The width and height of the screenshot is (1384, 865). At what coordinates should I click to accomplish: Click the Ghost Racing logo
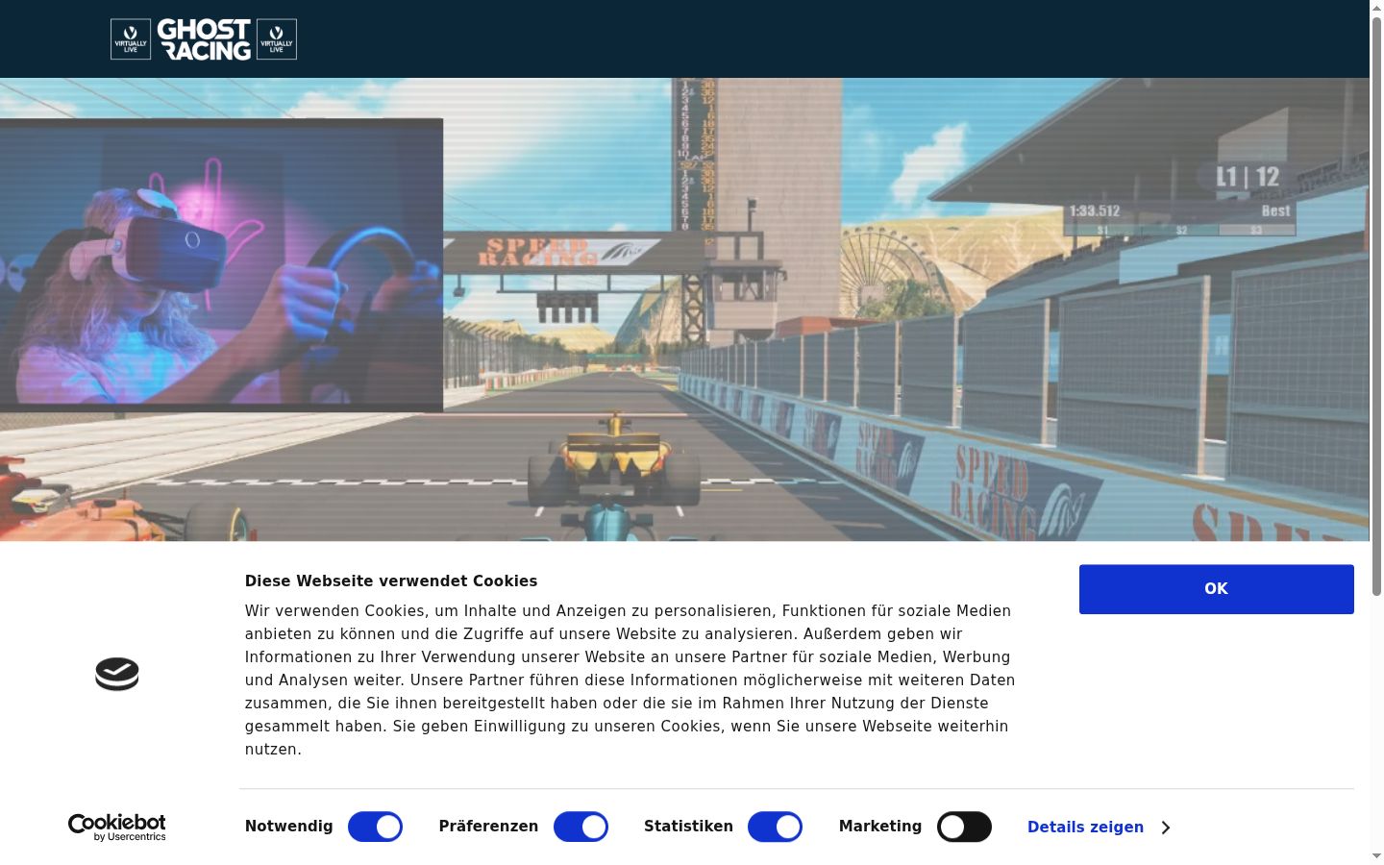204,39
